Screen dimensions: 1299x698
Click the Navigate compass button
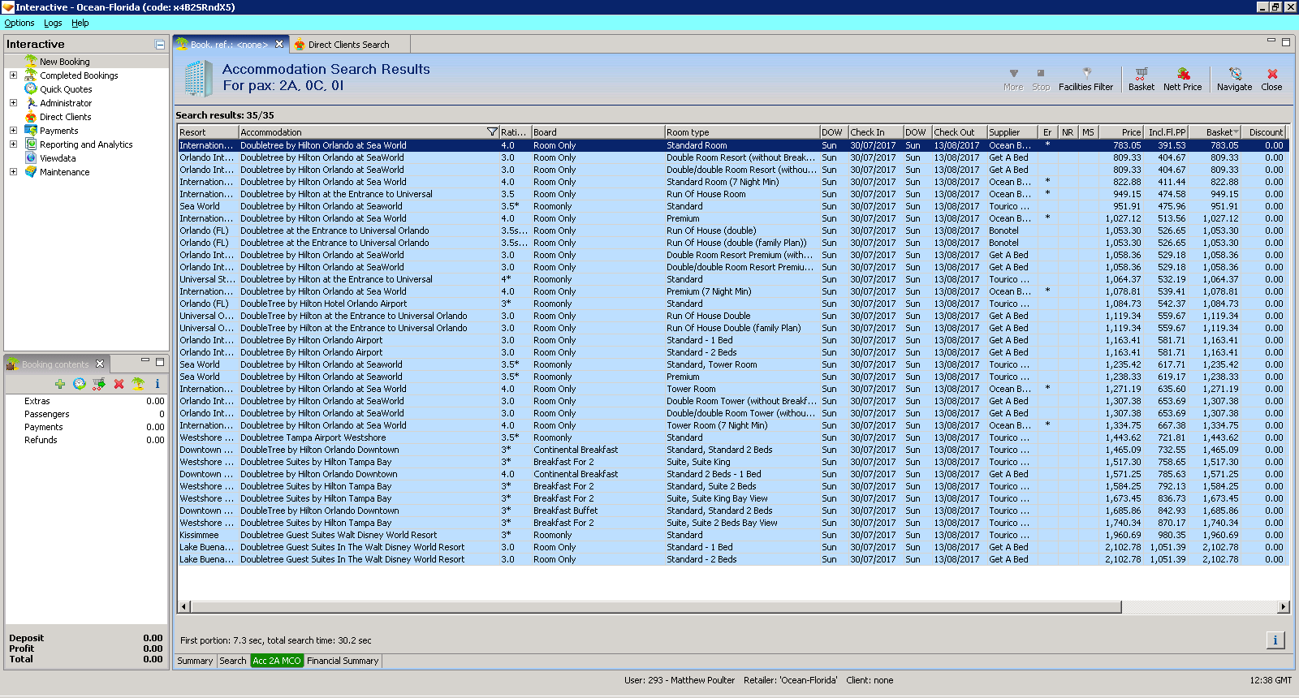[x=1234, y=80]
